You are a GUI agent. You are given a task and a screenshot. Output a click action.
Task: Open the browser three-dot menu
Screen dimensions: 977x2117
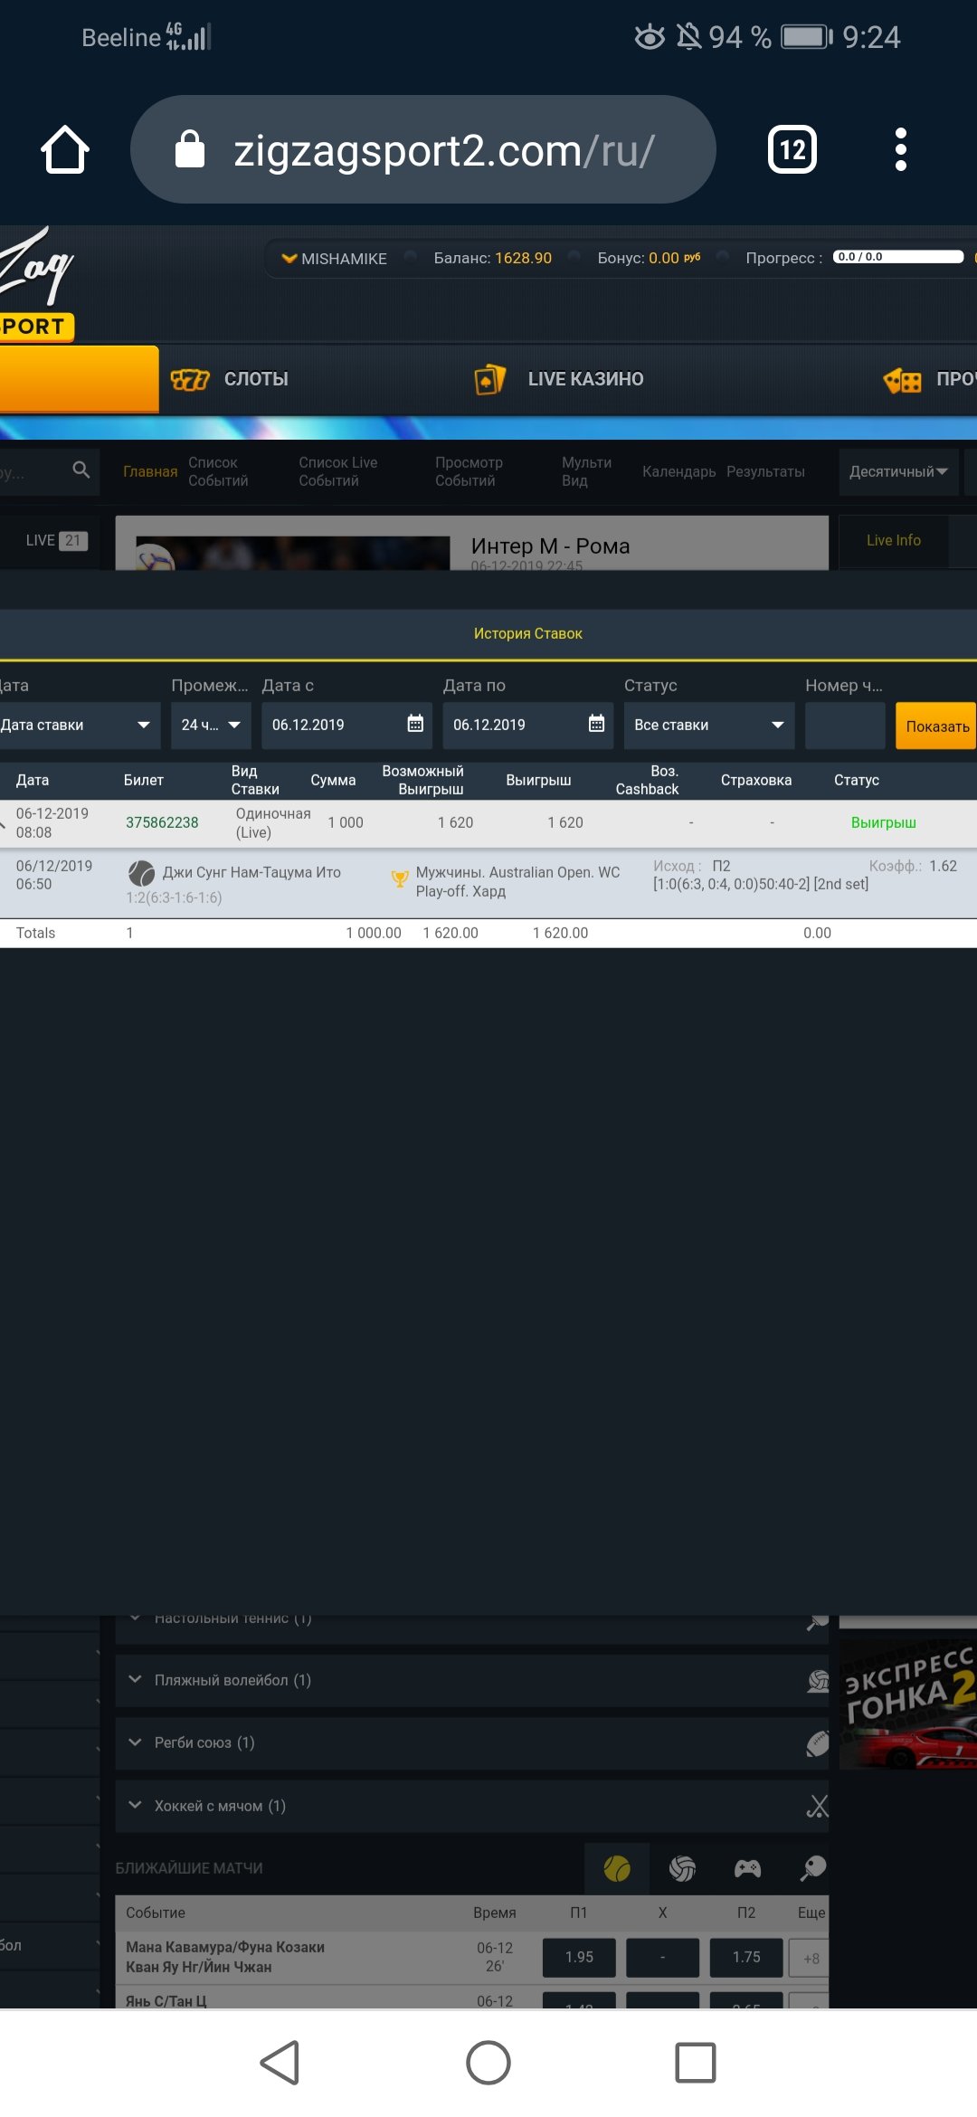[x=900, y=149]
